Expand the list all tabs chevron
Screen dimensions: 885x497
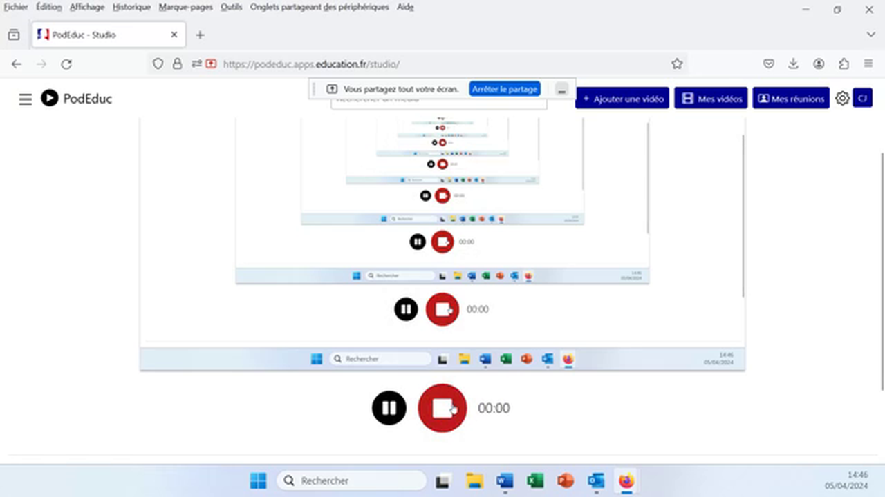pyautogui.click(x=870, y=35)
